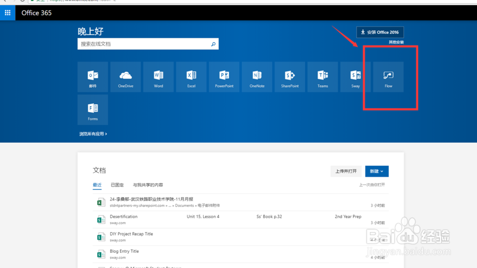Image resolution: width=477 pixels, height=268 pixels.
Task: Click the 上一次由你打开 column header
Action: coord(372,185)
